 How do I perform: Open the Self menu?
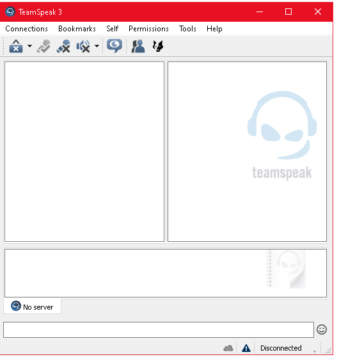pyautogui.click(x=112, y=29)
